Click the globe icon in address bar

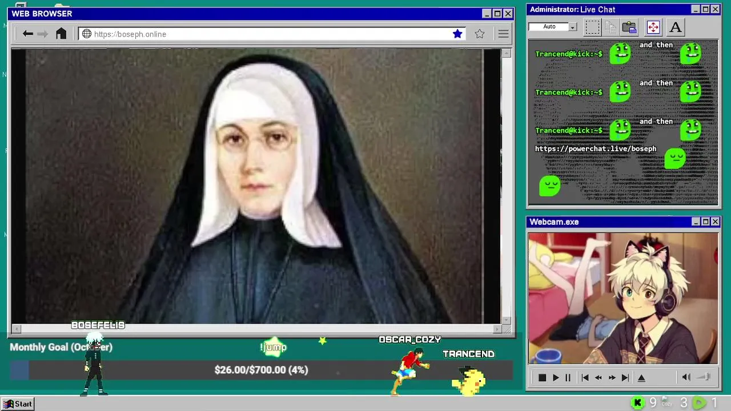click(x=87, y=34)
